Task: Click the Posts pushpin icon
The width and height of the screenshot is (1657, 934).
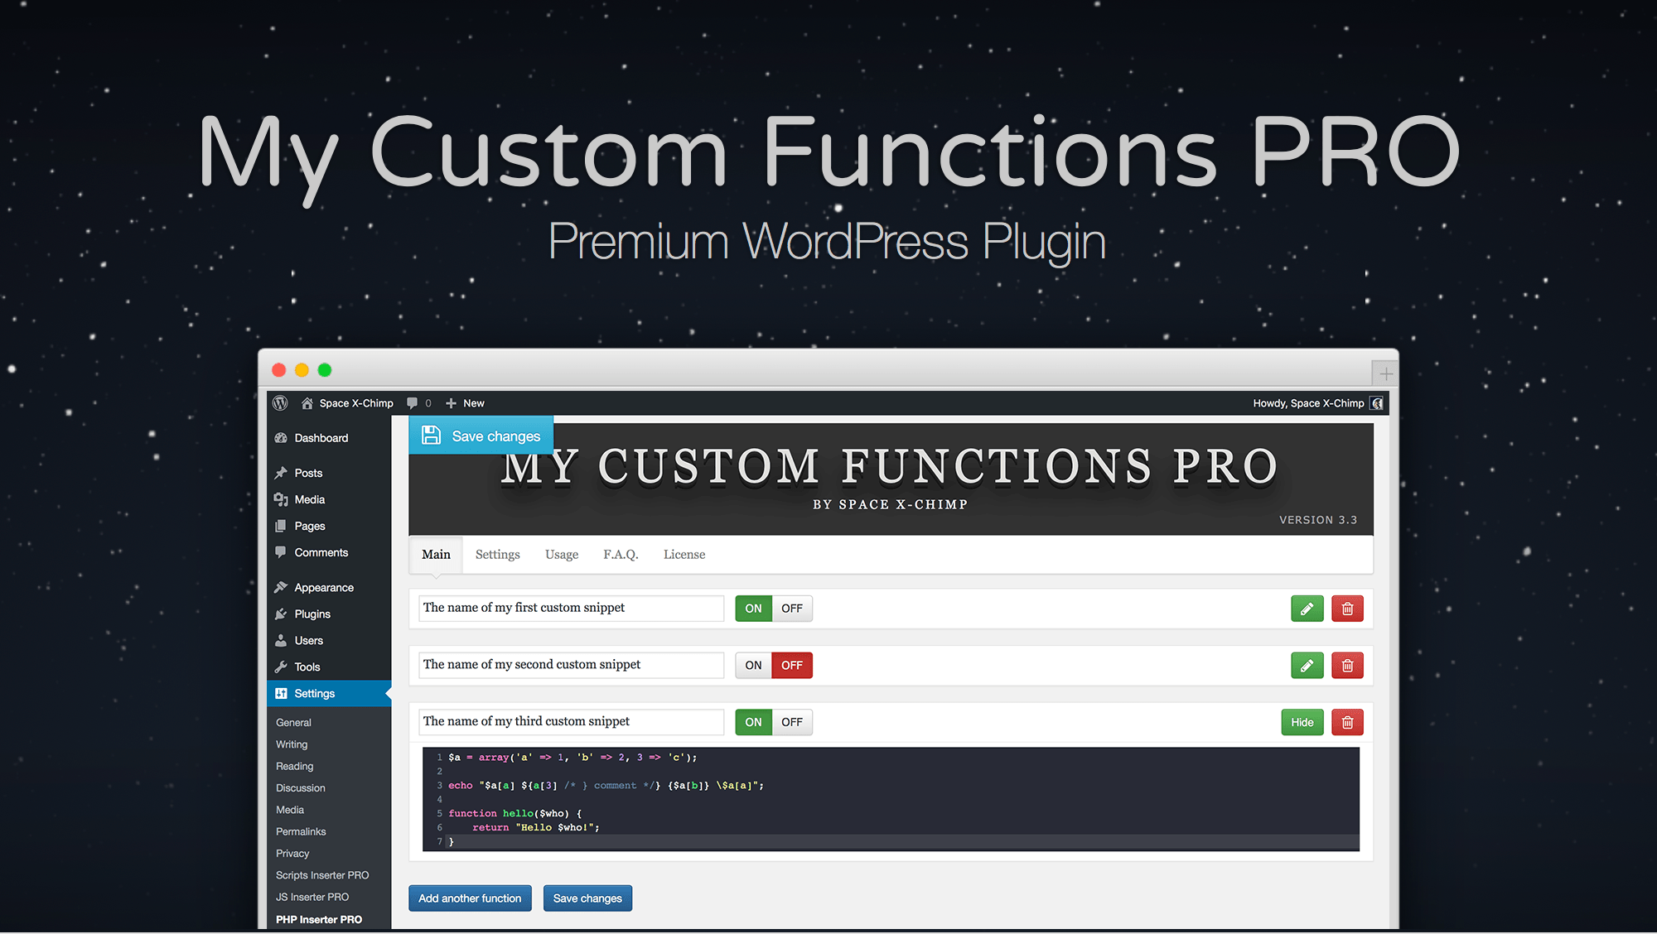Action: coord(281,473)
